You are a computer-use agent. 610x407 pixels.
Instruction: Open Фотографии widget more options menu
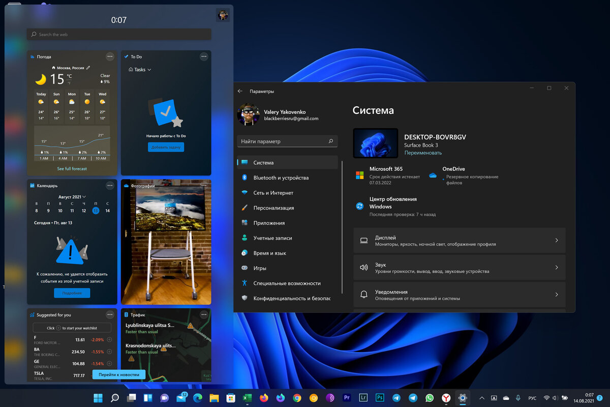[204, 186]
